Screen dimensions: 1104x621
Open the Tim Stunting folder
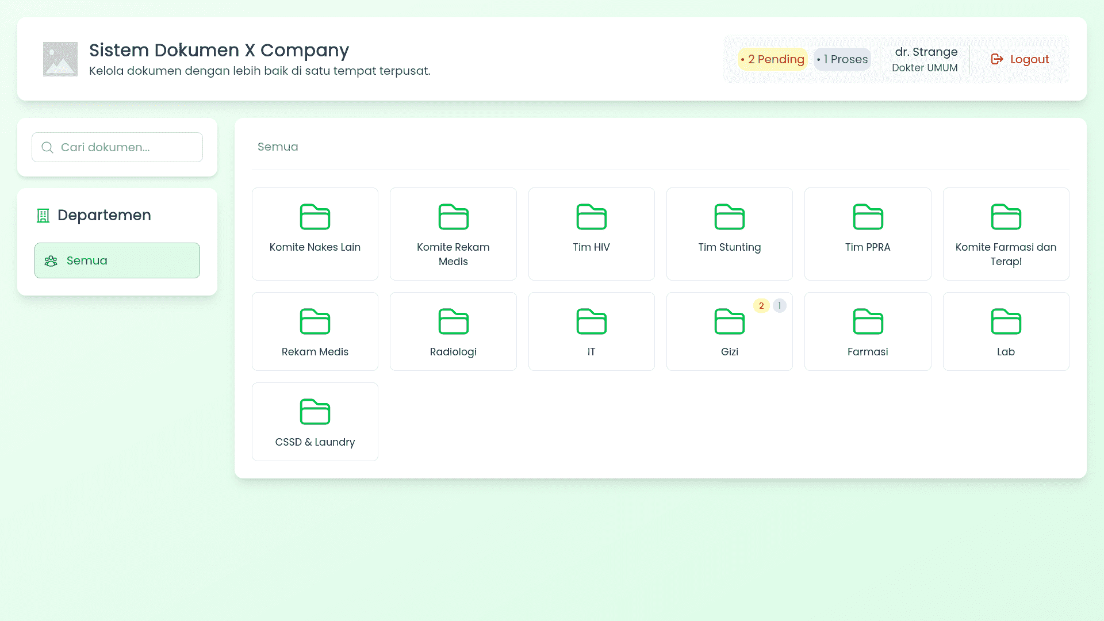[729, 233]
